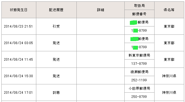Click postal code 250-8799

139,97
